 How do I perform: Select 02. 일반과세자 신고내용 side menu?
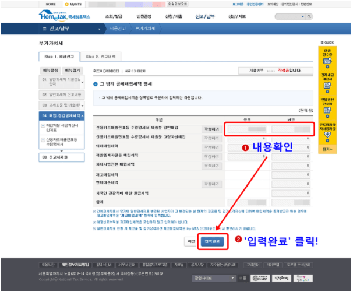(x=62, y=95)
